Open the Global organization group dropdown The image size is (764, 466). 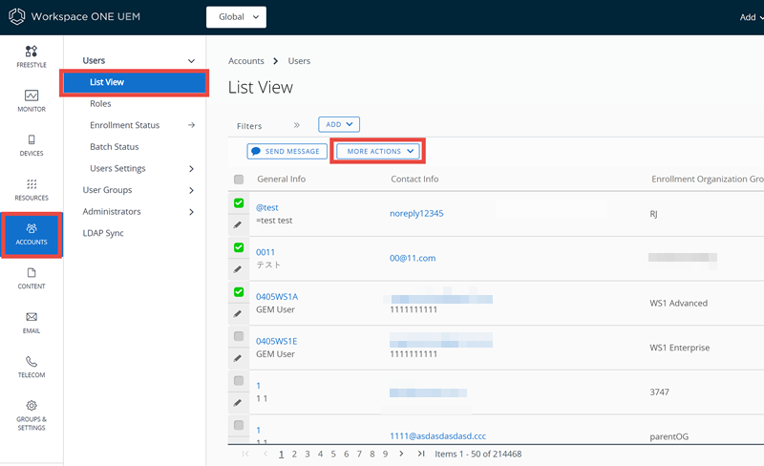click(236, 17)
